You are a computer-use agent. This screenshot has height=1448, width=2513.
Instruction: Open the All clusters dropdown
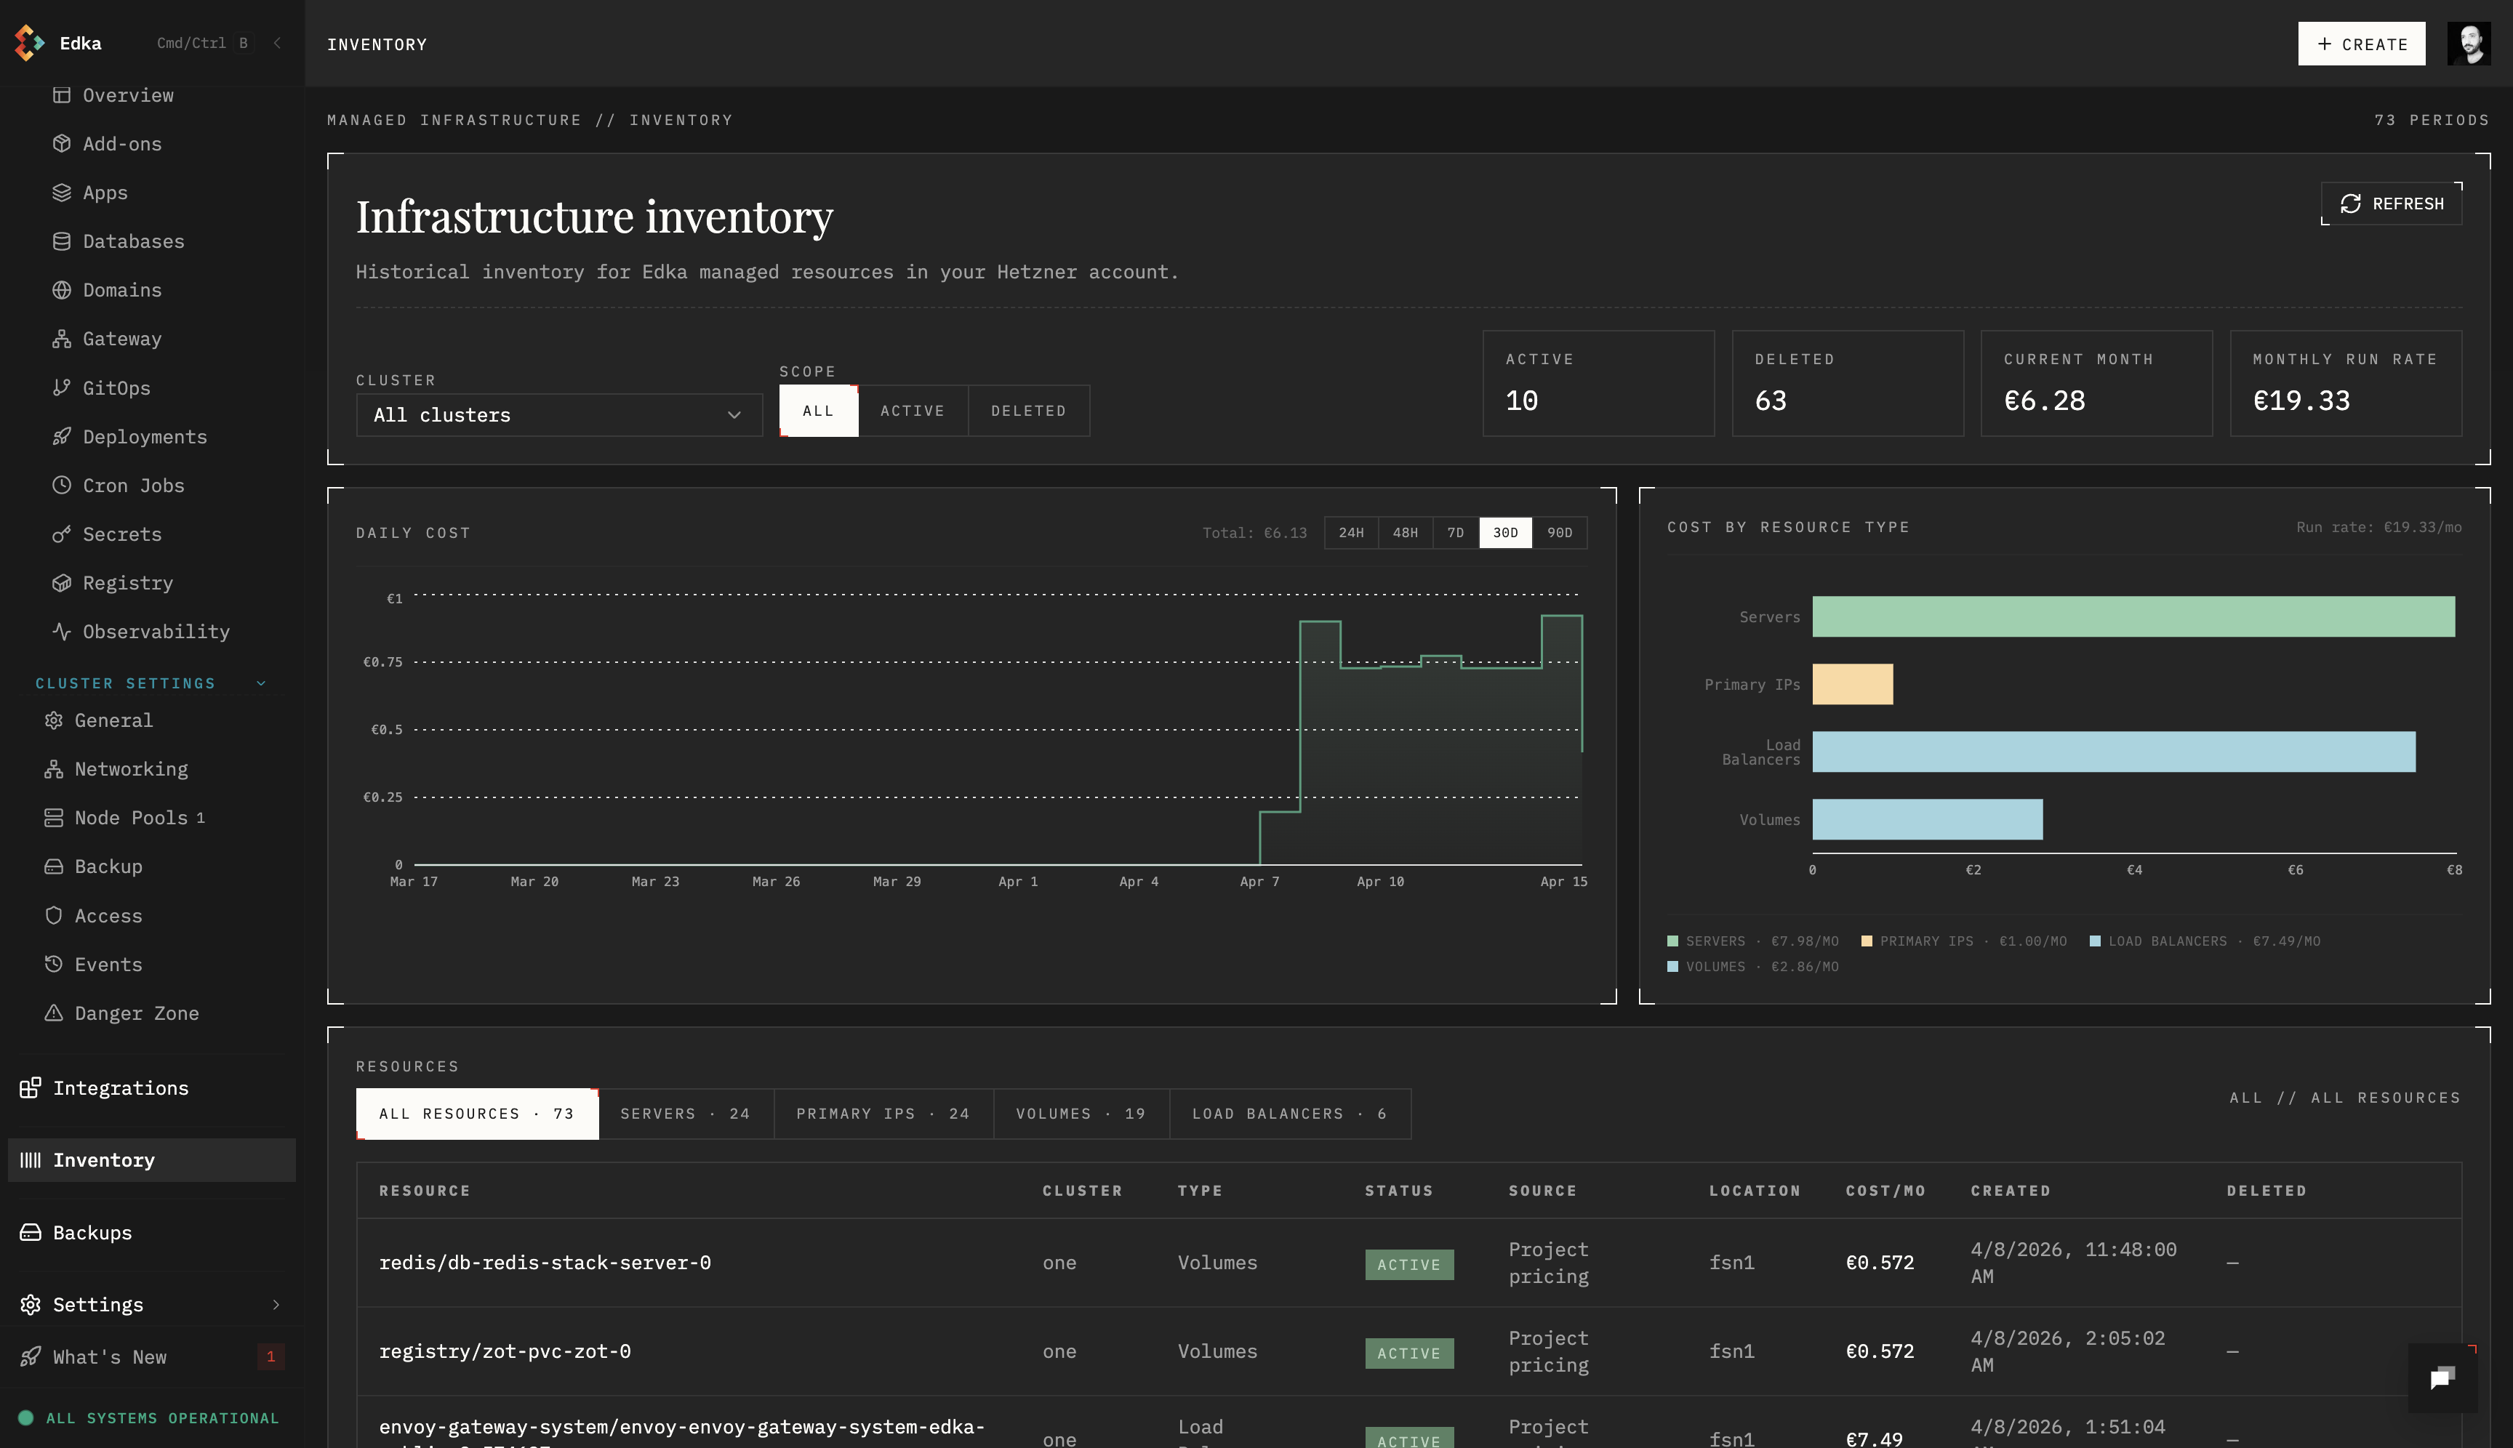[x=559, y=415]
